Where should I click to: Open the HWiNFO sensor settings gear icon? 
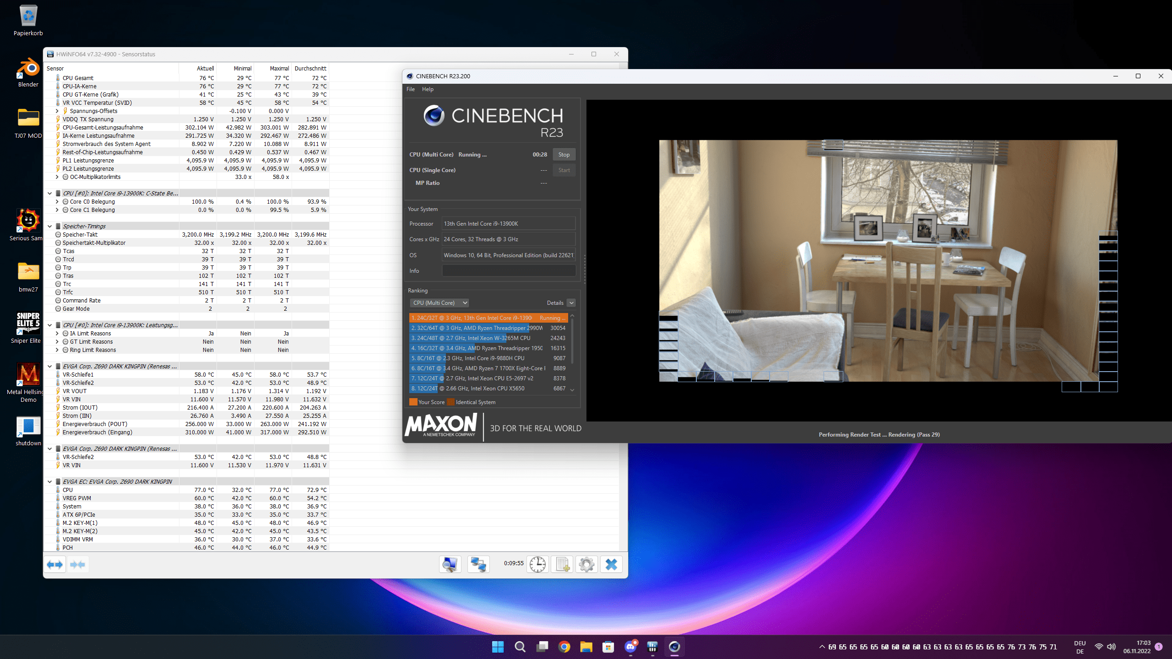(586, 564)
